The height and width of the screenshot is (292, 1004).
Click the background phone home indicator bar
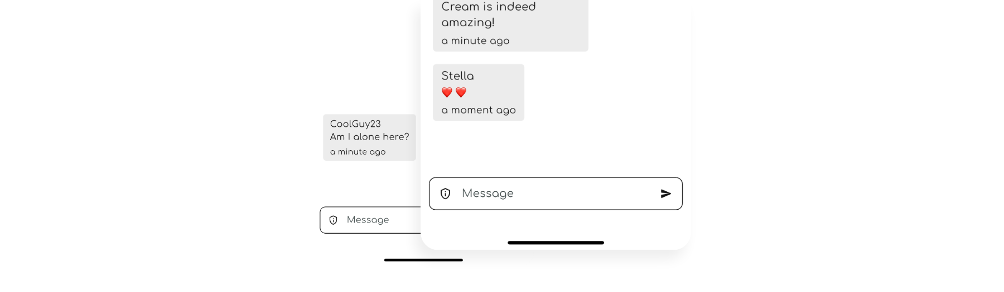tap(423, 260)
